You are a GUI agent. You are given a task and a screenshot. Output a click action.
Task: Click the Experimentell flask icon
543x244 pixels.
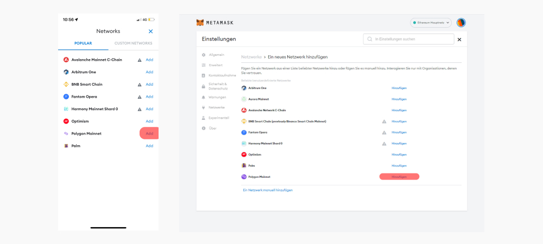(x=204, y=118)
